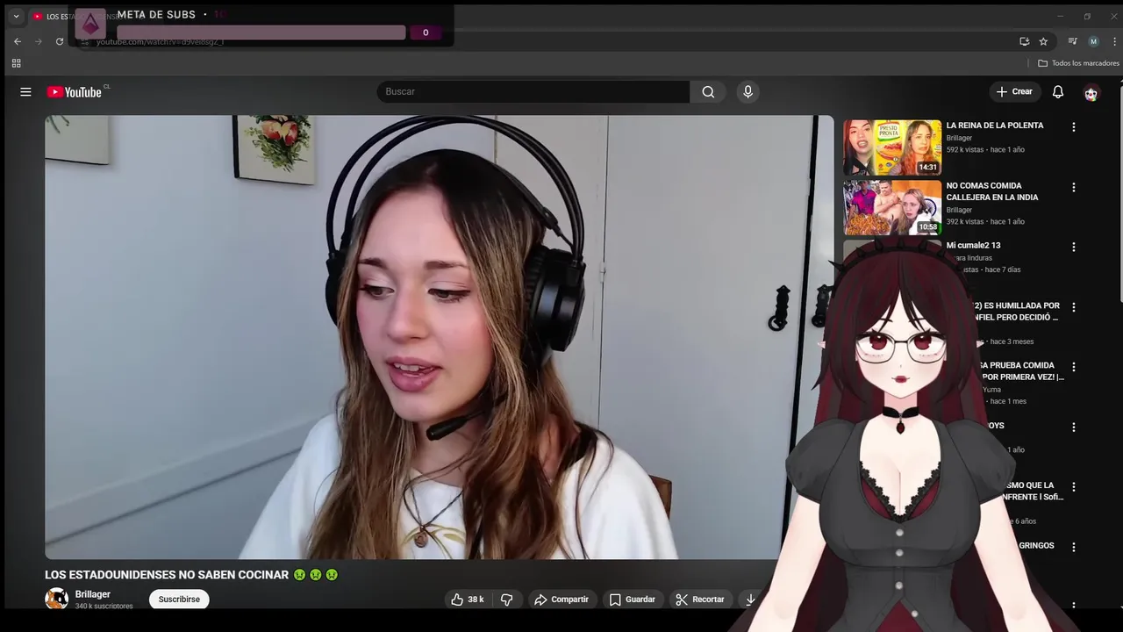The width and height of the screenshot is (1123, 632).
Task: Open options for NO COMAS COMIDA CALLEJERA
Action: tap(1073, 187)
